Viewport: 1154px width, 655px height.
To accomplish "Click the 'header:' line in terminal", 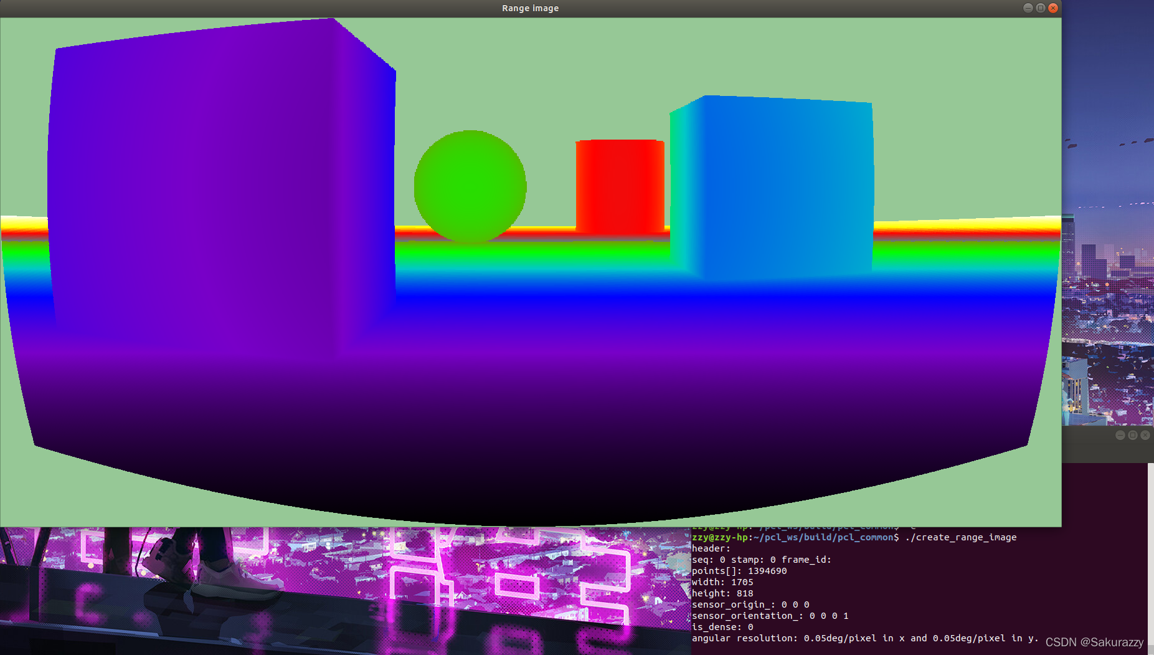I will 711,548.
